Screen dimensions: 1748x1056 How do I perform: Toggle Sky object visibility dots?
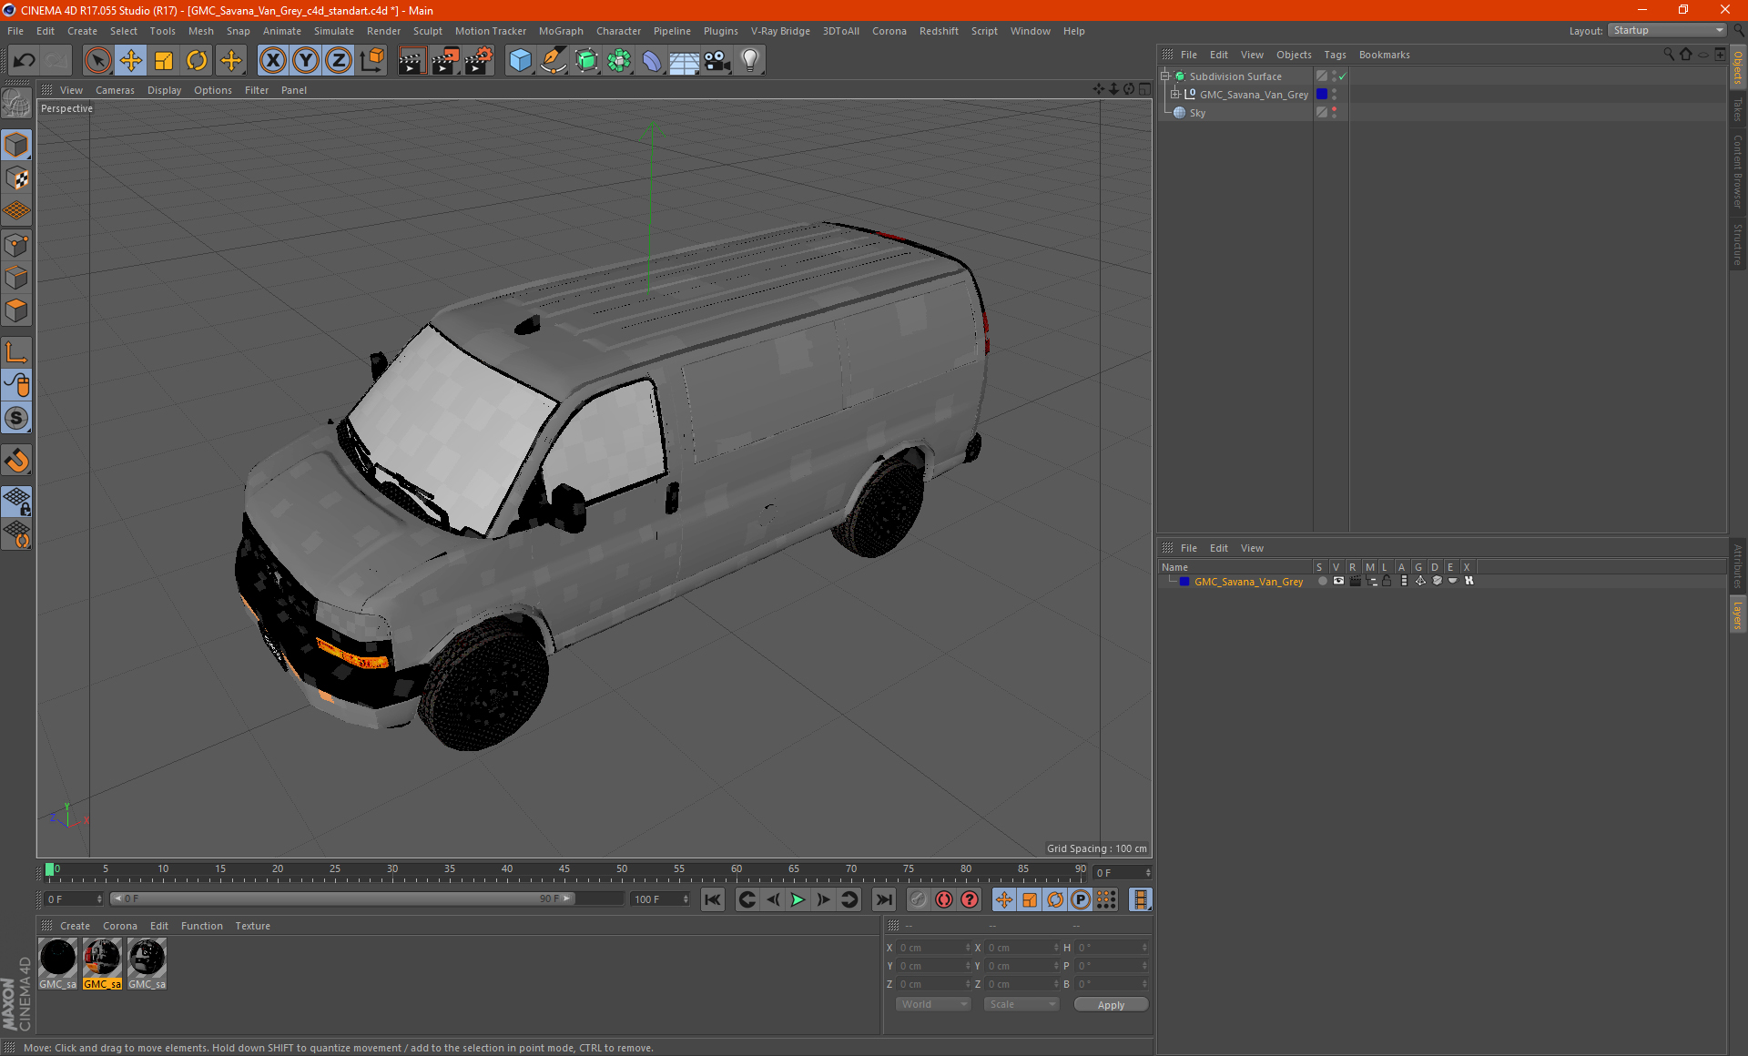1334,113
